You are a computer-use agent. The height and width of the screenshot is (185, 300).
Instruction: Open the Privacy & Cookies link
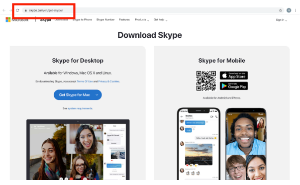[x=109, y=82]
